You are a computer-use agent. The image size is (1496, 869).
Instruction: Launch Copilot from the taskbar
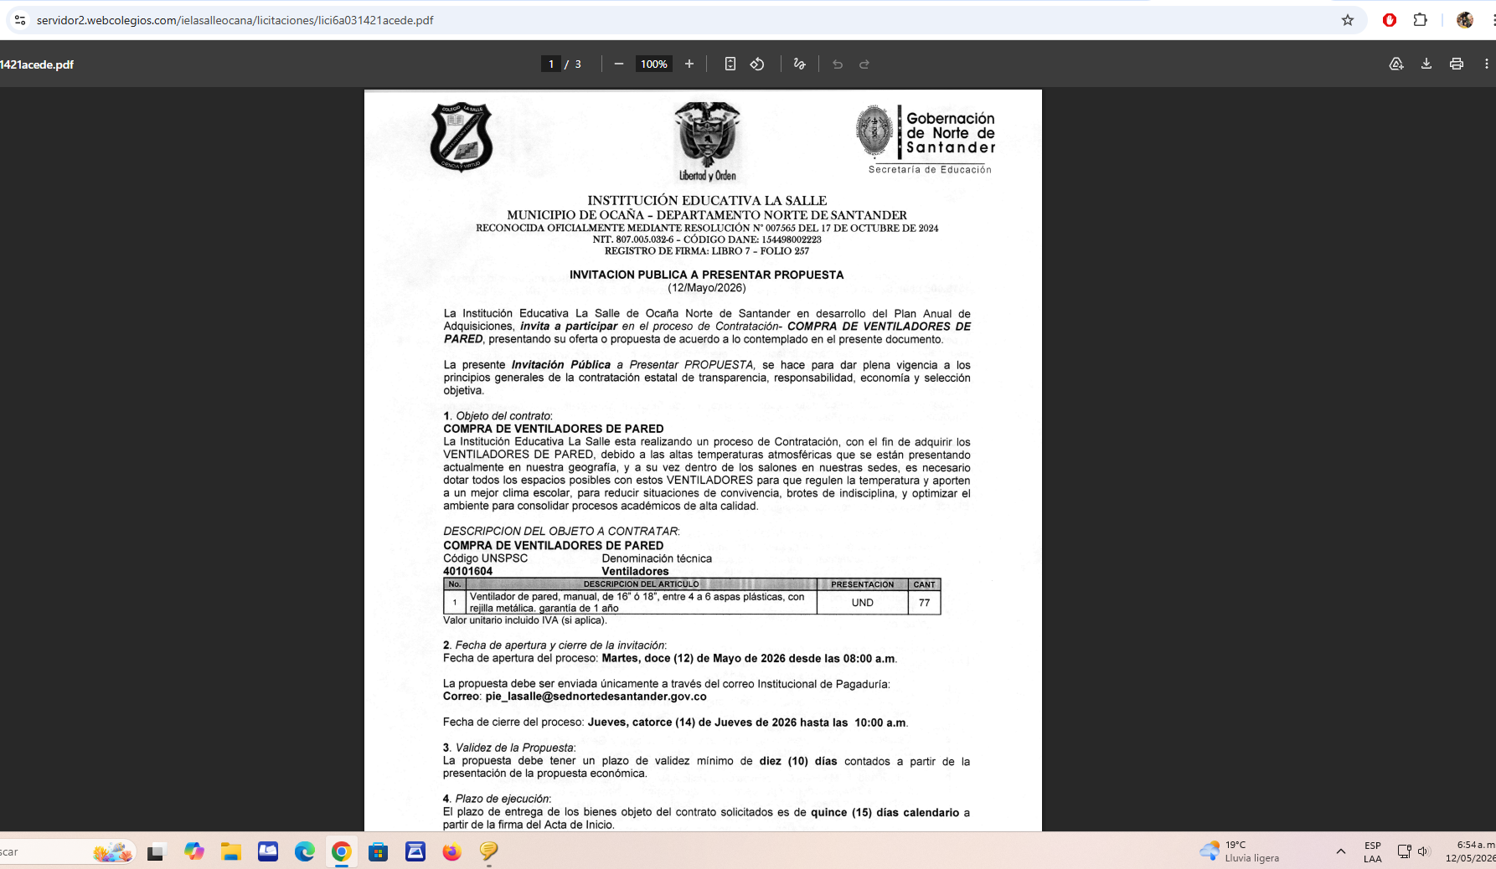194,852
